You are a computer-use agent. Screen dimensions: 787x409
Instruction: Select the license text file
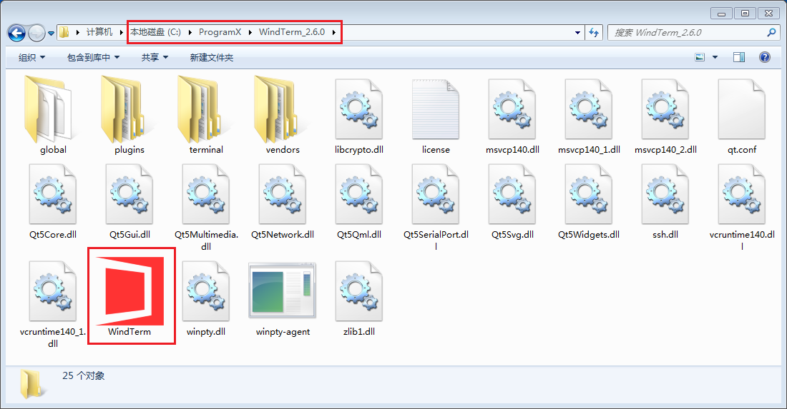click(436, 110)
